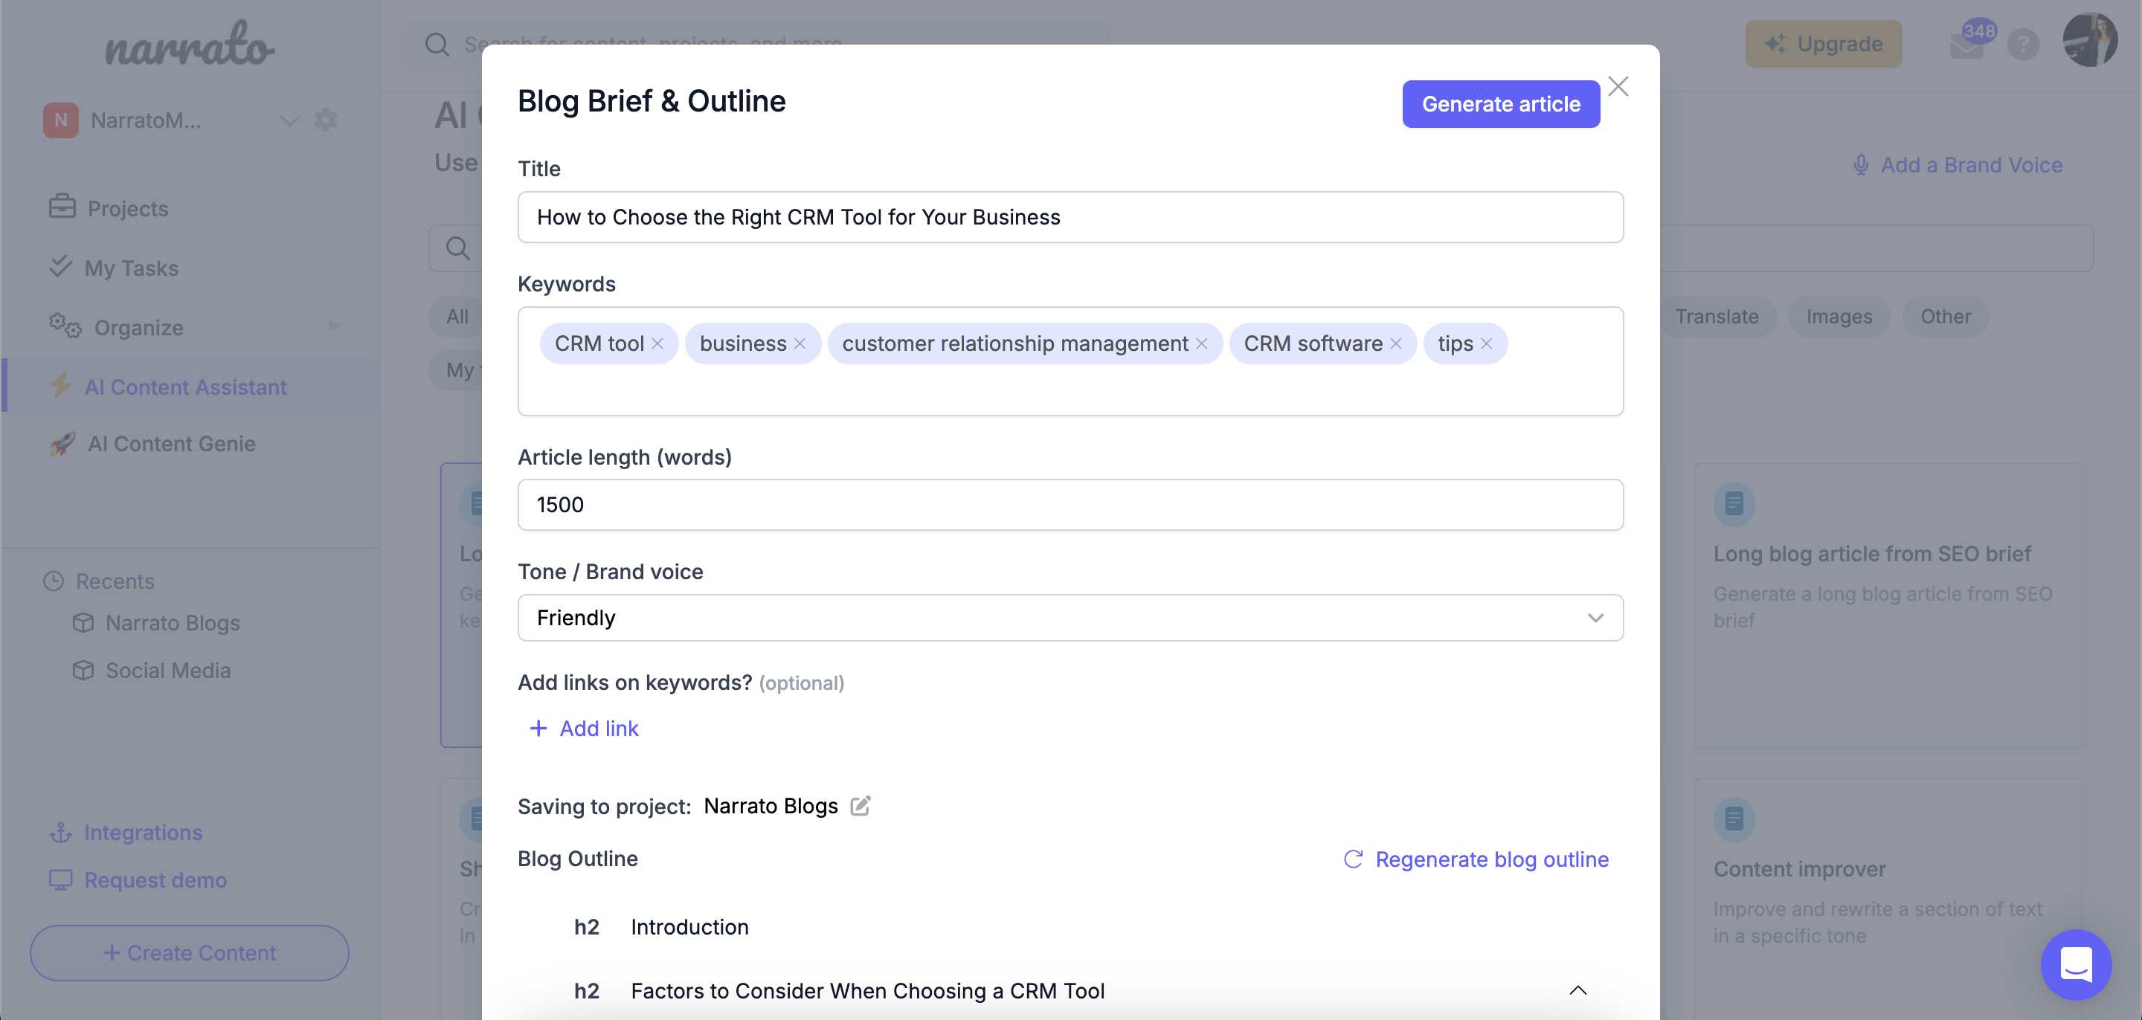Click the Narrato logo
This screenshot has width=2142, height=1020.
(x=190, y=43)
